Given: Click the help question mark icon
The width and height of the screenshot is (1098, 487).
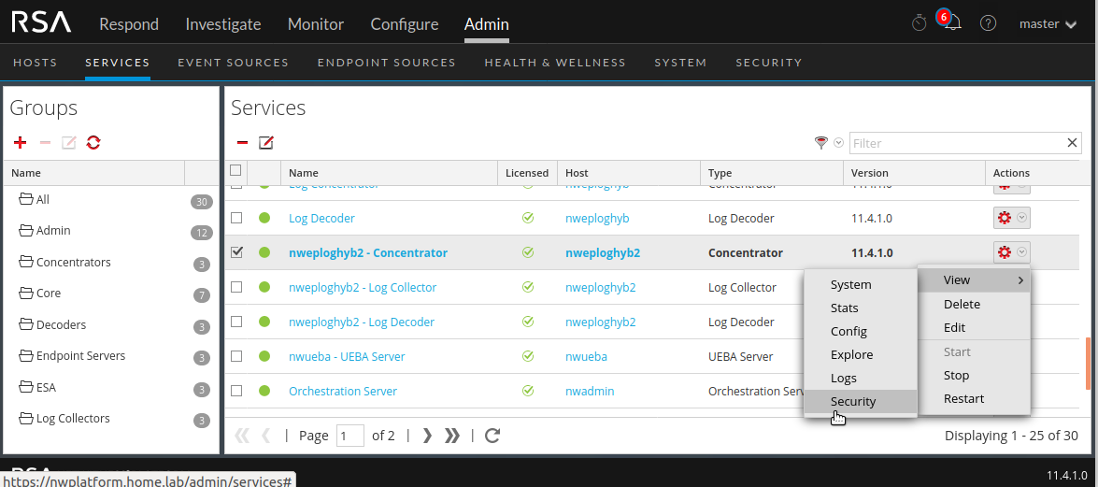Looking at the screenshot, I should (x=988, y=23).
